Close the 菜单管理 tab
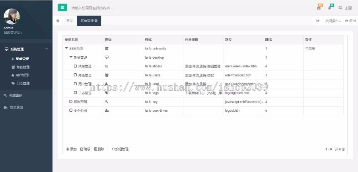 pyautogui.click(x=96, y=21)
